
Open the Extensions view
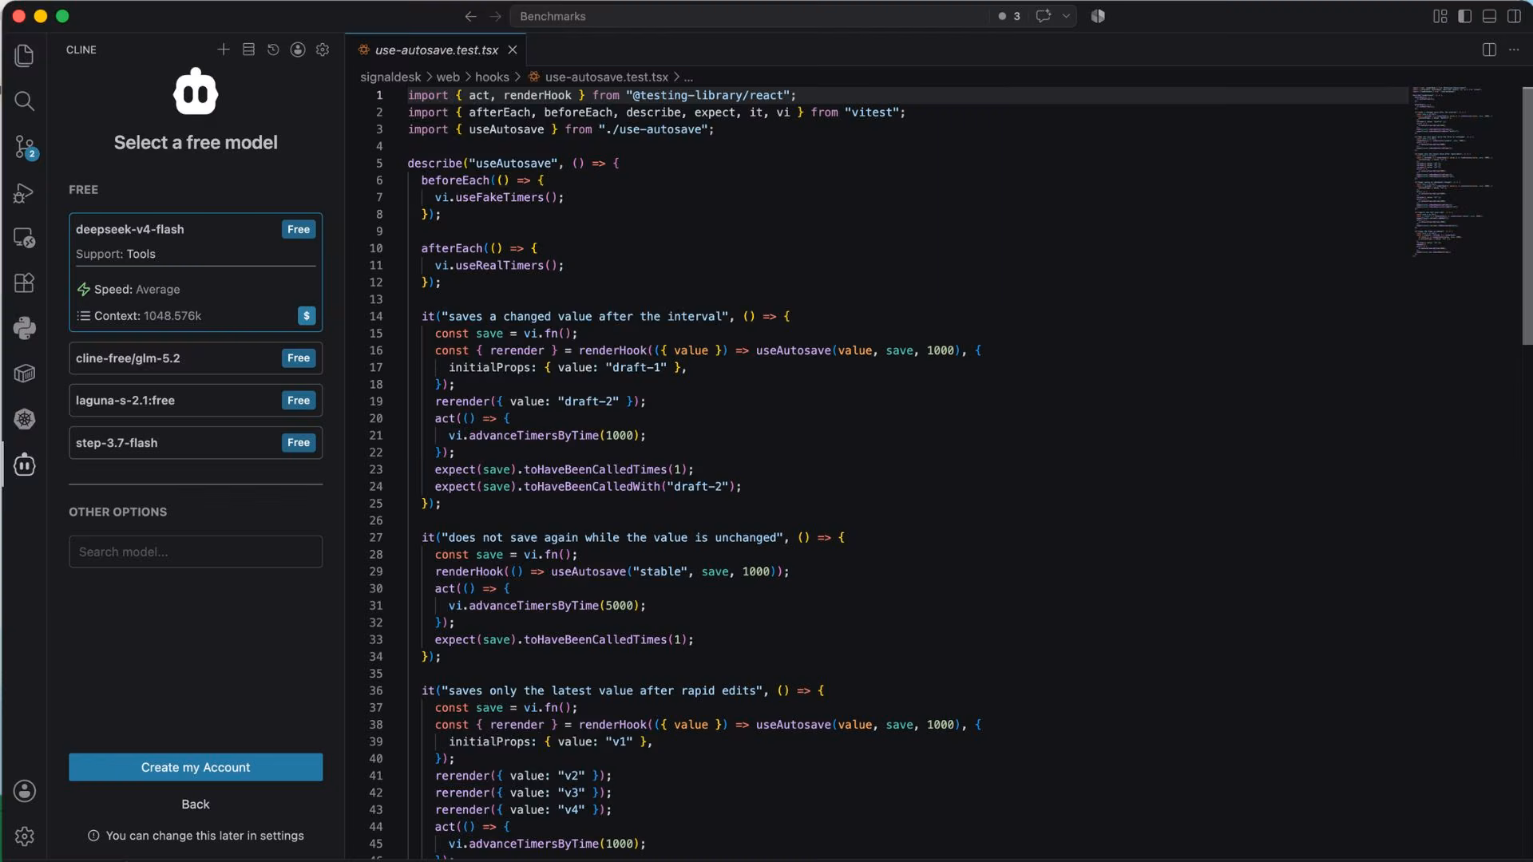tap(24, 283)
